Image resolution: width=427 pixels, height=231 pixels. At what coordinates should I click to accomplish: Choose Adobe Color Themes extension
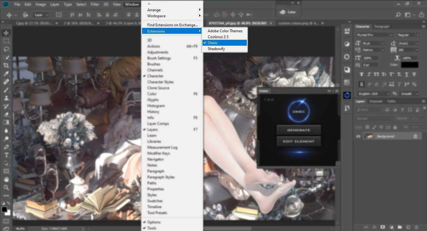pos(225,31)
